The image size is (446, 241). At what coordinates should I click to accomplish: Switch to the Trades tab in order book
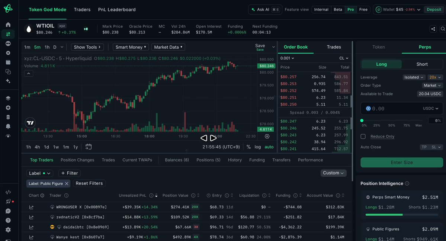[334, 47]
